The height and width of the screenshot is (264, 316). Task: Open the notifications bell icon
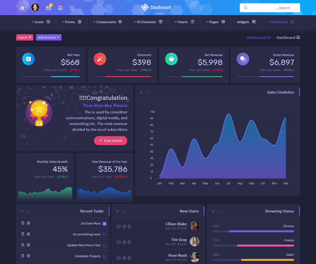point(60,8)
